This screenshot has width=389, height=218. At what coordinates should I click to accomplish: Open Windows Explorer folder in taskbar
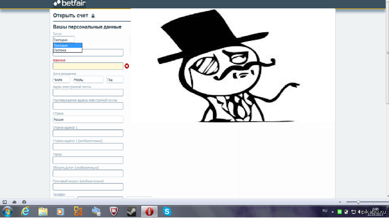coord(43,212)
